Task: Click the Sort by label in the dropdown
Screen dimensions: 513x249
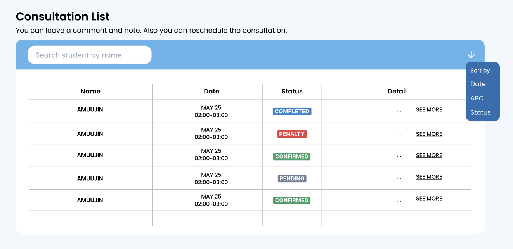Action: point(480,71)
